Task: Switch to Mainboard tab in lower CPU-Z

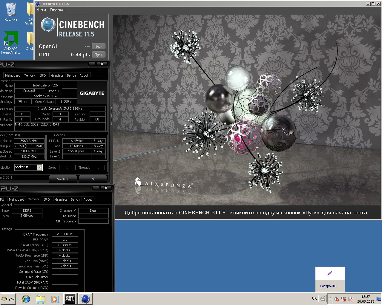Action: [x=16, y=199]
